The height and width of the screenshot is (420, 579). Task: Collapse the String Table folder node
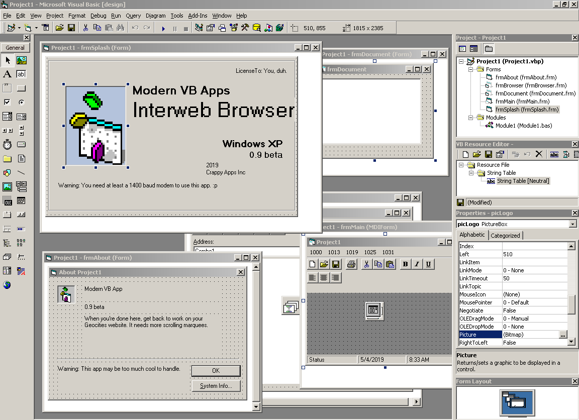pos(471,173)
